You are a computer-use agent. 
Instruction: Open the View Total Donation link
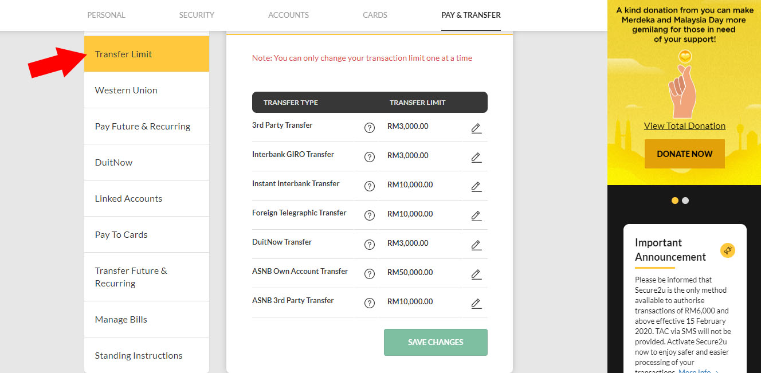(x=684, y=125)
